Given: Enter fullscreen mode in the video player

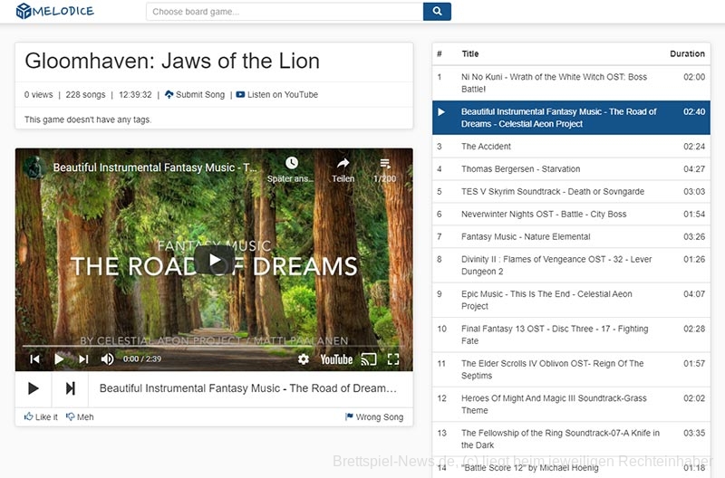Looking at the screenshot, I should (x=393, y=359).
